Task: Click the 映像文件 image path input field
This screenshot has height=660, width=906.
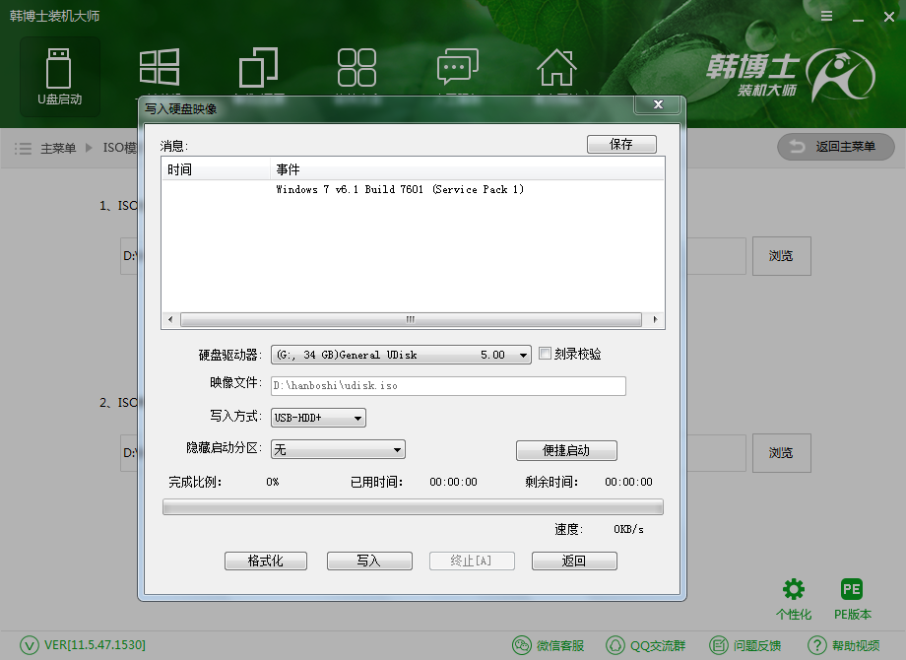Action: click(x=448, y=385)
